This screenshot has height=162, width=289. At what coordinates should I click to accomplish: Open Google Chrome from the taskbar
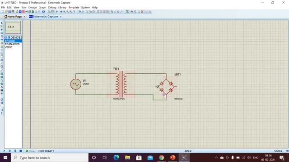click(x=162, y=157)
